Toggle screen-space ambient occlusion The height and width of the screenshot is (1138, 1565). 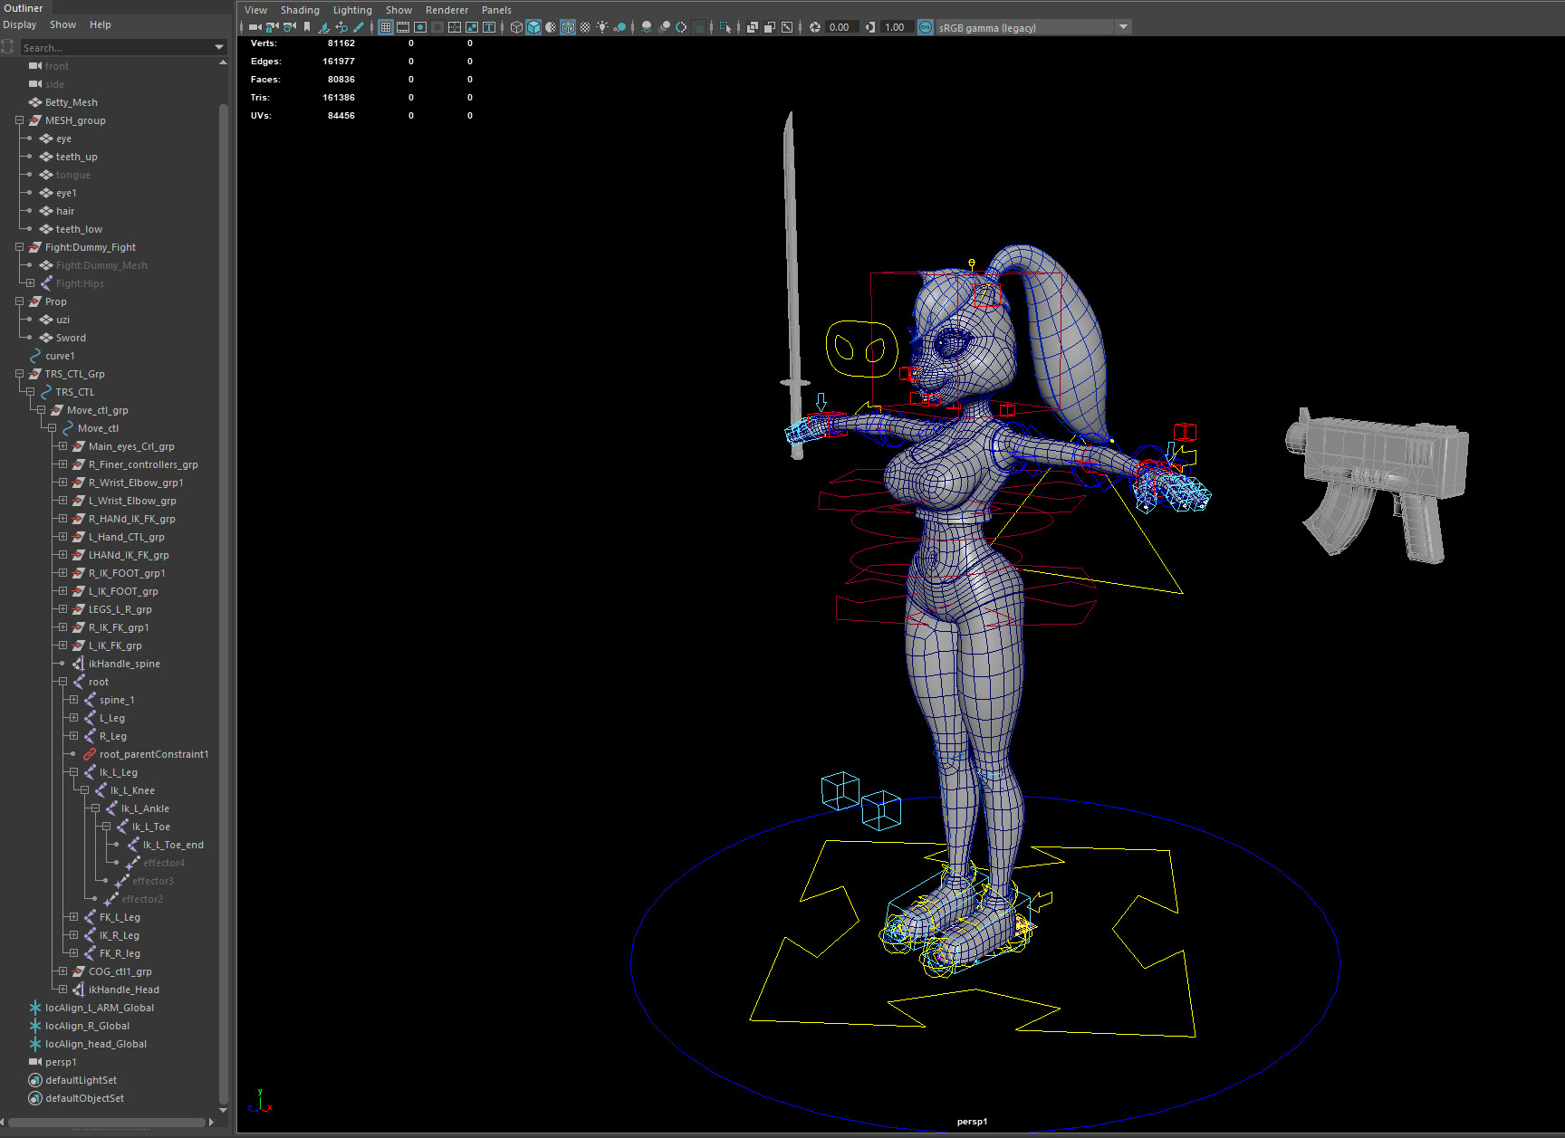(664, 27)
